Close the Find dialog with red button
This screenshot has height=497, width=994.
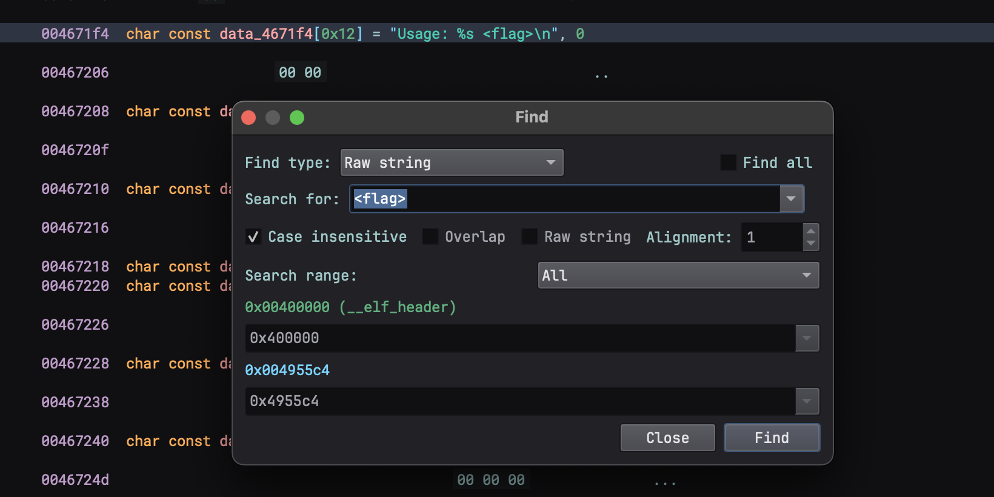[x=248, y=118]
